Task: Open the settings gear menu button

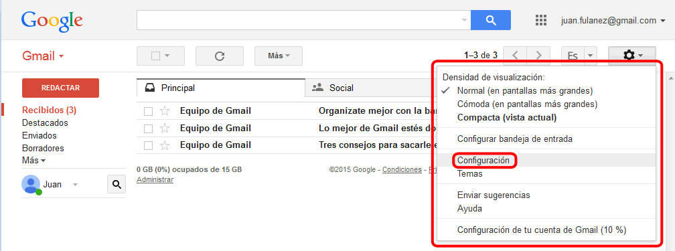Action: (x=632, y=56)
